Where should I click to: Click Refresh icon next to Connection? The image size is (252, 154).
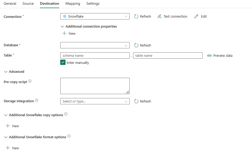(136, 17)
